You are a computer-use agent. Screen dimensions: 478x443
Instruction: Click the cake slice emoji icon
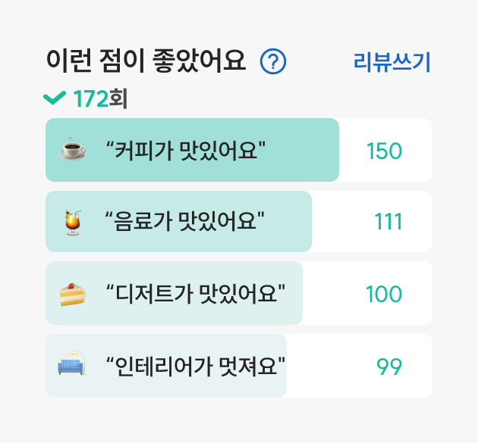[x=73, y=295]
